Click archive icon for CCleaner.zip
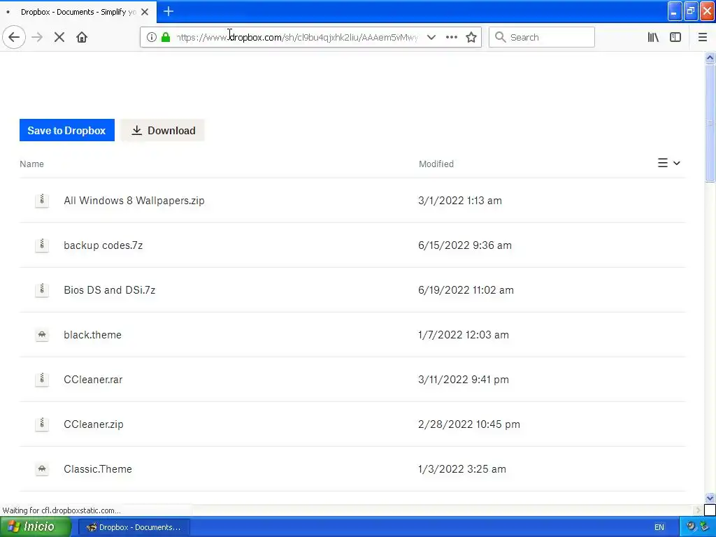 pyautogui.click(x=42, y=424)
